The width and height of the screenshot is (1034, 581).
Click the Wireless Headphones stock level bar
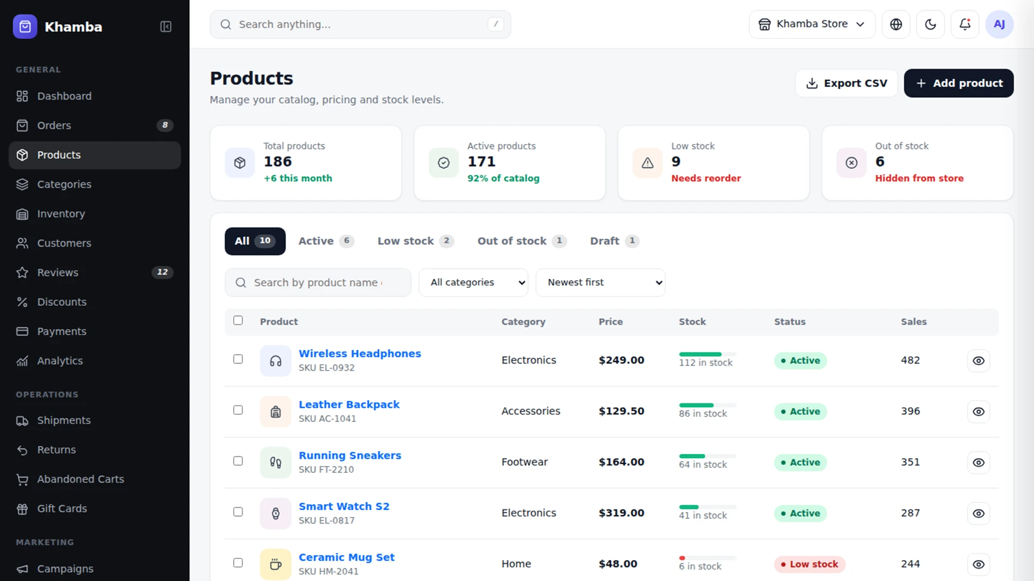click(708, 354)
